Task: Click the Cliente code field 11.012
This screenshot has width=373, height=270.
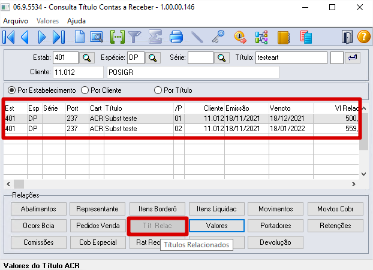Action: coord(79,72)
